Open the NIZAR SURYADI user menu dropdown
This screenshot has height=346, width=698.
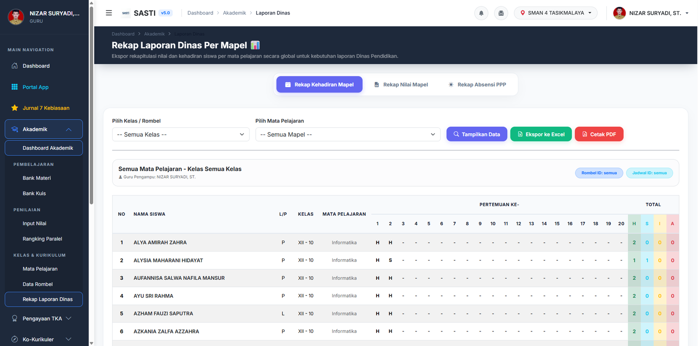pyautogui.click(x=652, y=13)
